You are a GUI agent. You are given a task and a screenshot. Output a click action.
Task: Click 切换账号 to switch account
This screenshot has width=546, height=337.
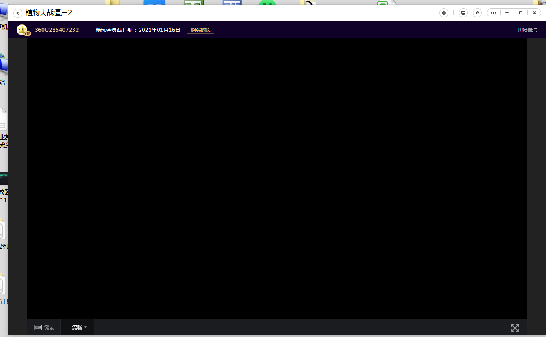tap(528, 30)
